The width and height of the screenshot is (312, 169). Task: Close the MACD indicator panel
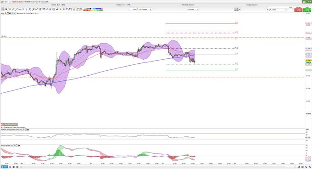[x=19, y=146]
